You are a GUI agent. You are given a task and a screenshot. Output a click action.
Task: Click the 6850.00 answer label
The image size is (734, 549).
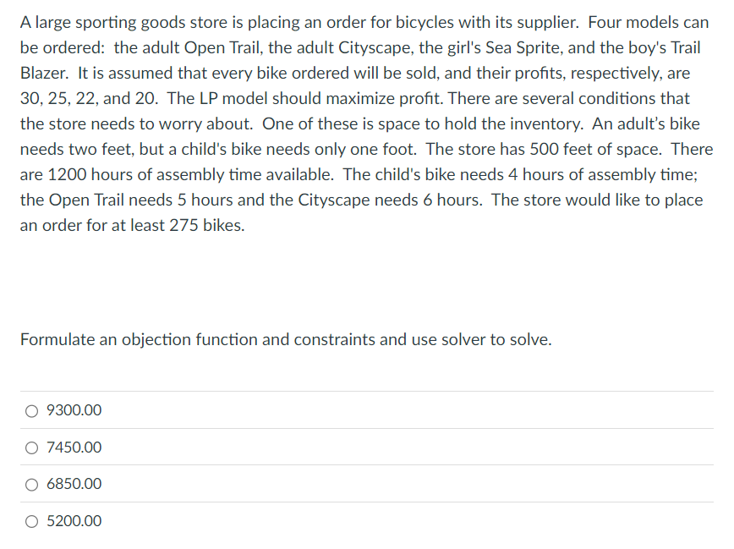point(75,484)
